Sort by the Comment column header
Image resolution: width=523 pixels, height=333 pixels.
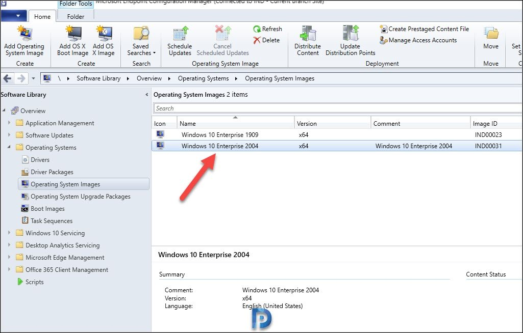coord(420,123)
